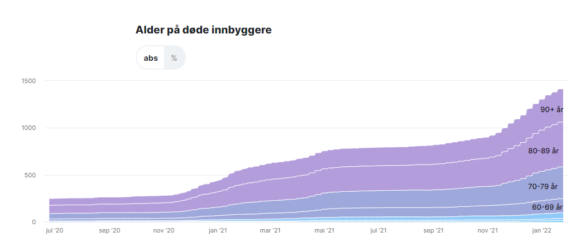Screen dimensions: 575x242
Task: Select the abs toggle option
Action: [151, 58]
